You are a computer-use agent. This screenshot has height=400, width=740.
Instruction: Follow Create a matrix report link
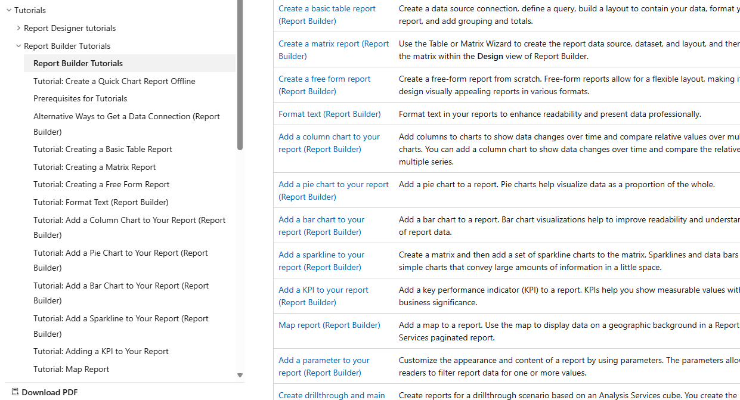[333, 50]
